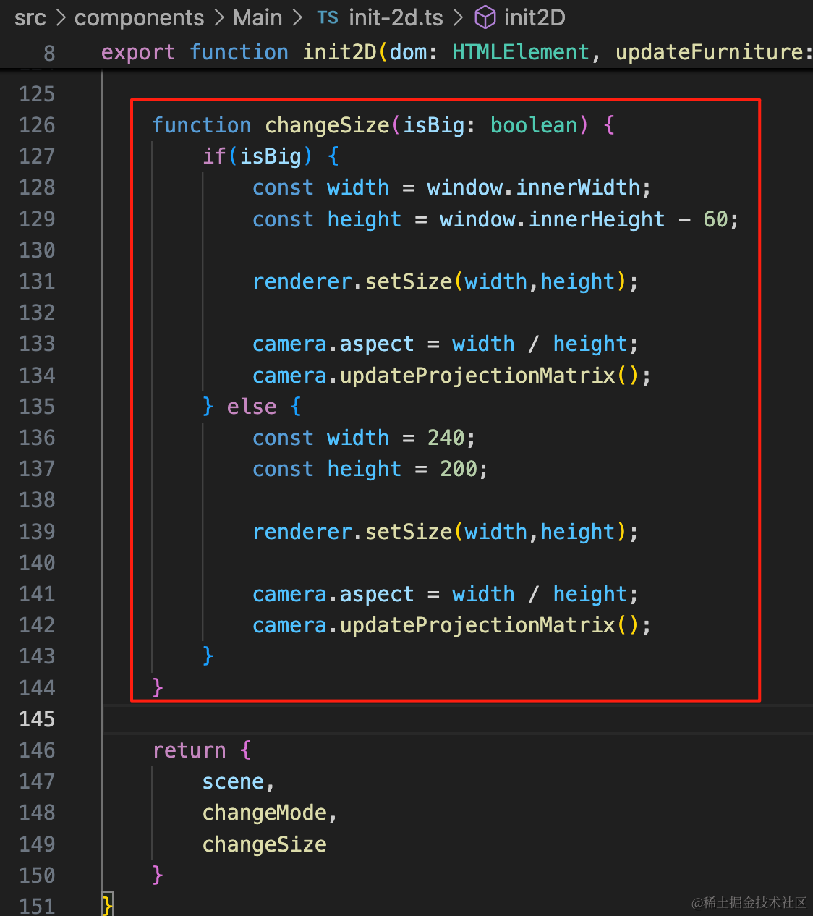Click the changeSize function name on line 126

point(327,125)
